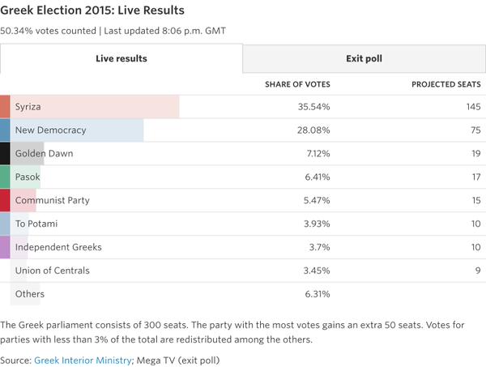The height and width of the screenshot is (367, 486).
Task: Click the To Potami light blue swatch
Action: (5, 224)
